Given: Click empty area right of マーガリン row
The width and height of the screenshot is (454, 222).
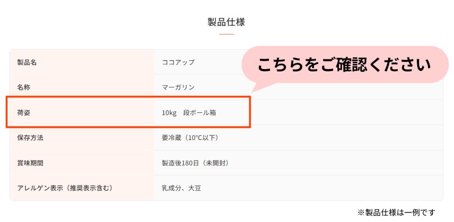Looking at the screenshot, I should coord(348,91).
